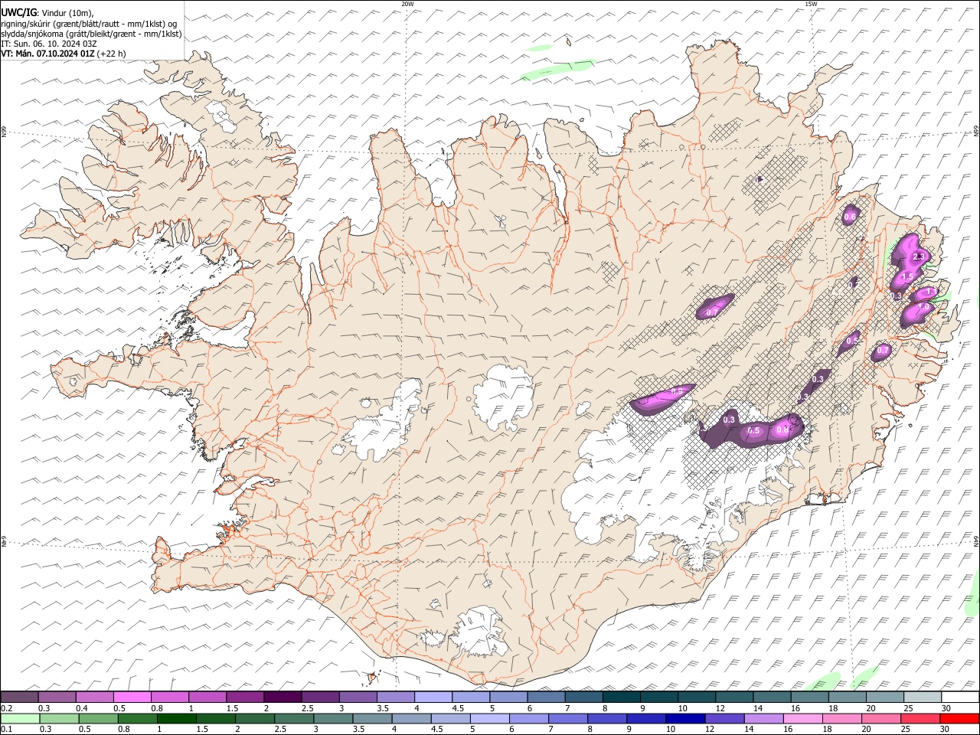Viewport: 980px width, 735px height.
Task: Click the IT: Sun. 06. 10. 2024 03Z line
Action: [49, 44]
